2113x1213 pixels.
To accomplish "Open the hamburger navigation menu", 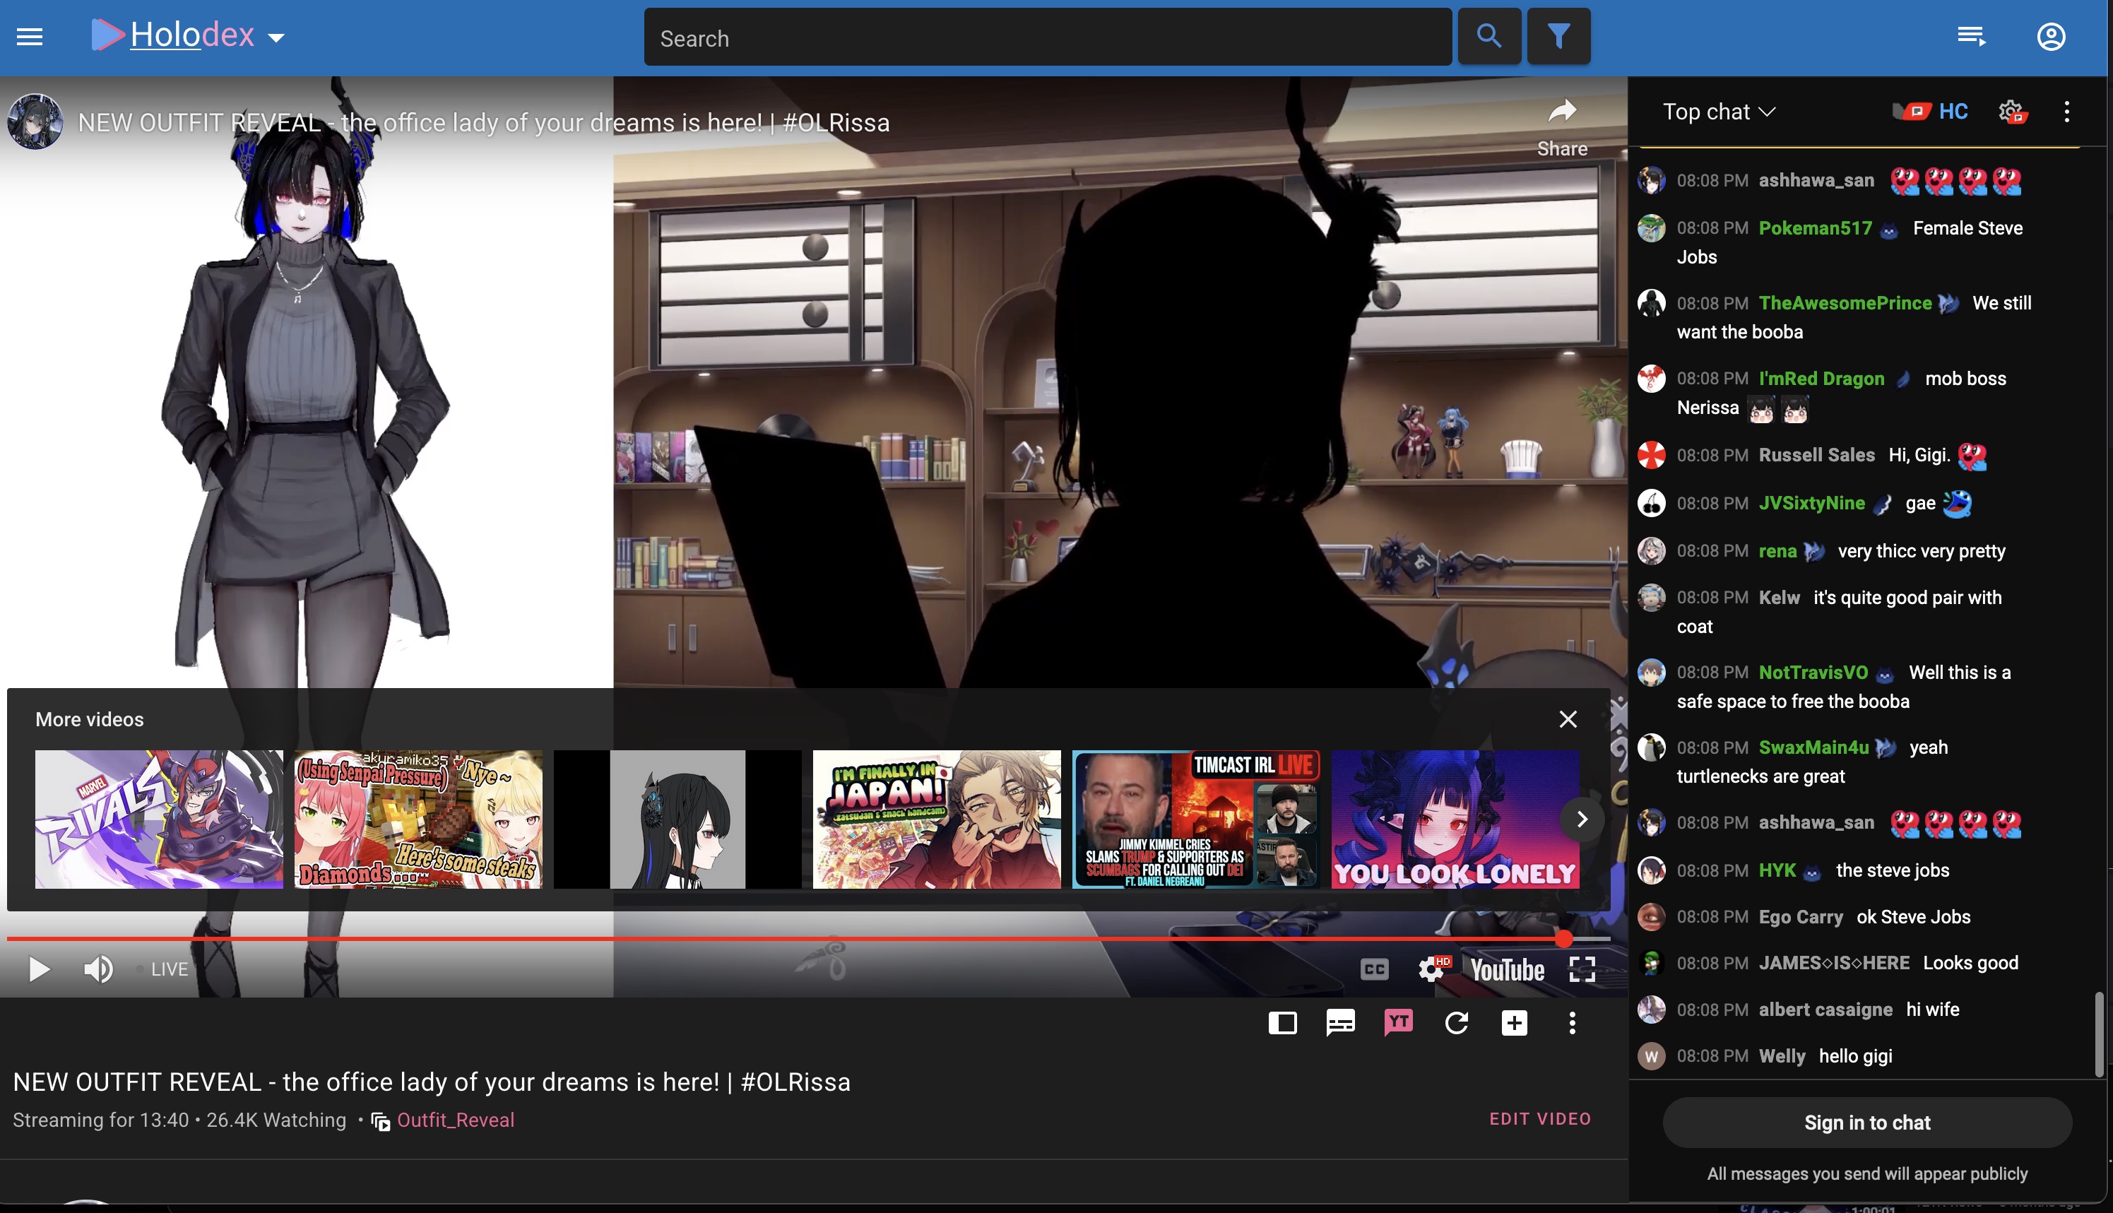I will [x=29, y=37].
